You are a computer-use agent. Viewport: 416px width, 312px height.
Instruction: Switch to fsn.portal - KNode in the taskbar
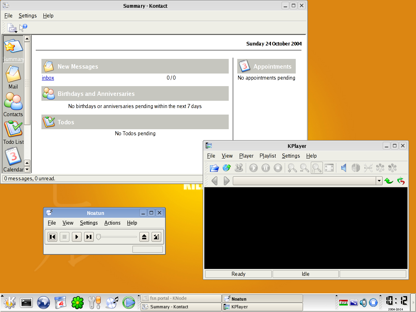point(181,298)
